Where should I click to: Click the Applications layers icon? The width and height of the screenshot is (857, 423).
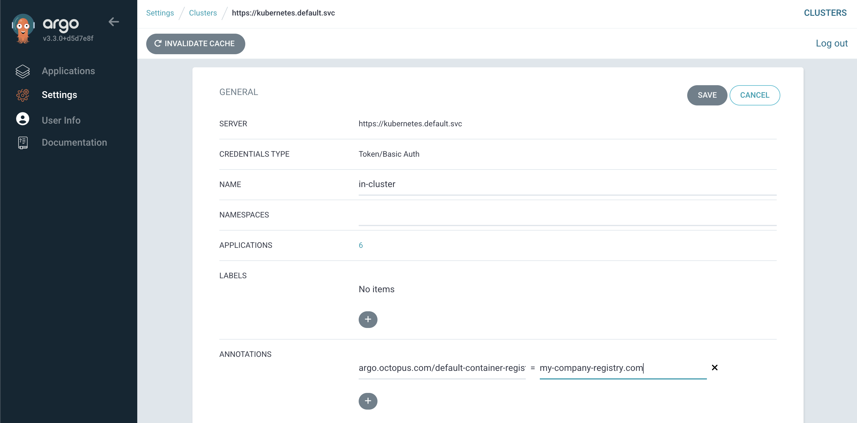pyautogui.click(x=23, y=71)
